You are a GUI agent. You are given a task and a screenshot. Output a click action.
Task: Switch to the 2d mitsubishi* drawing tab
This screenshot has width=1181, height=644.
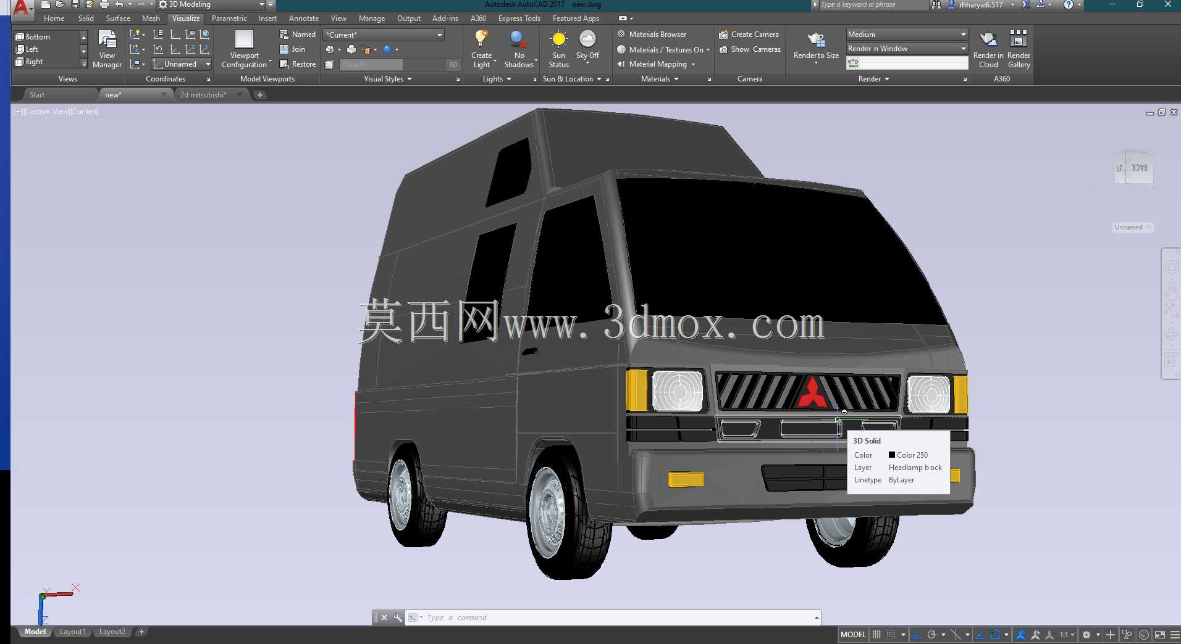203,95
